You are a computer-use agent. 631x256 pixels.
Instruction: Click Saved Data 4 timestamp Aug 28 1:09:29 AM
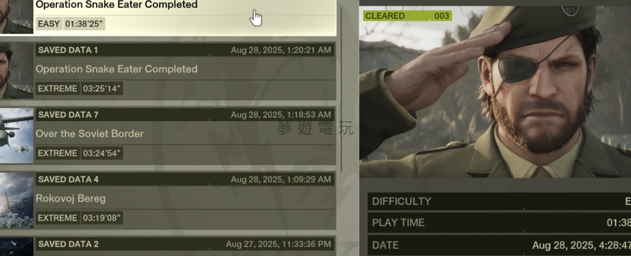[281, 179]
